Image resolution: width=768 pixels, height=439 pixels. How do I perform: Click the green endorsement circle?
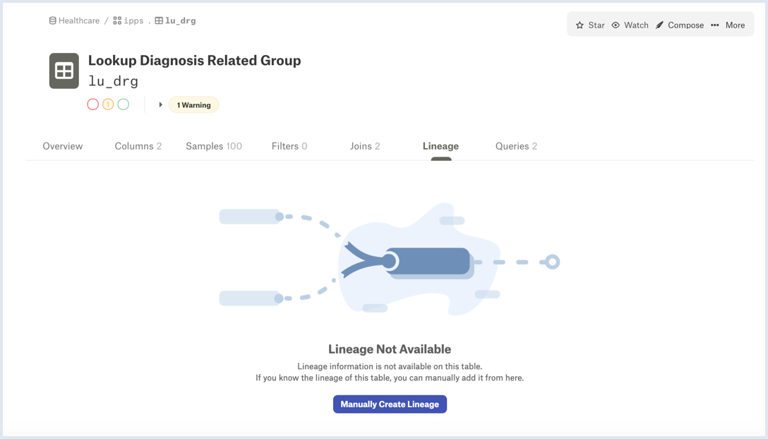tap(124, 104)
